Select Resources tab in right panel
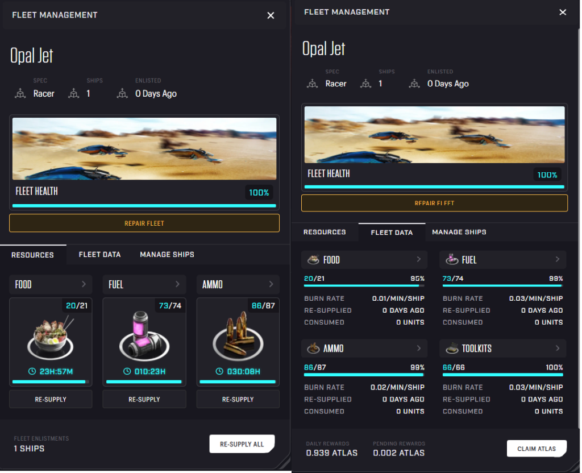This screenshot has width=582, height=473. pos(325,232)
